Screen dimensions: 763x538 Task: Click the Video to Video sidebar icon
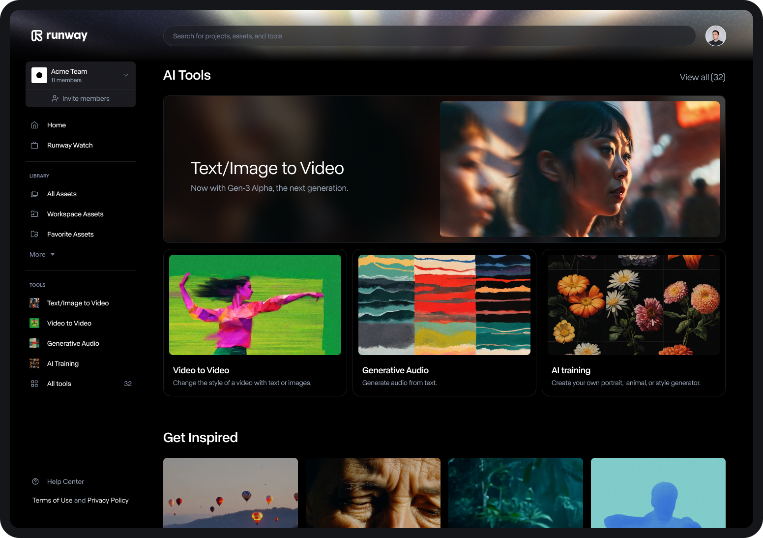(34, 323)
